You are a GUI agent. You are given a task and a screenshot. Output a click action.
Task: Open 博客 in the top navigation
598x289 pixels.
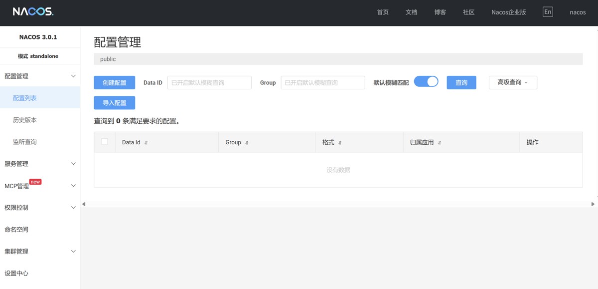440,12
